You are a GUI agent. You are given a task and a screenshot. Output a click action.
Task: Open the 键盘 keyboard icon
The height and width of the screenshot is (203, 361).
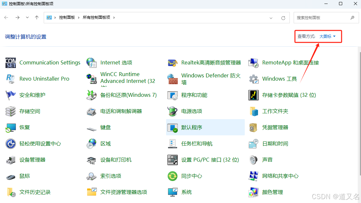[x=92, y=129]
